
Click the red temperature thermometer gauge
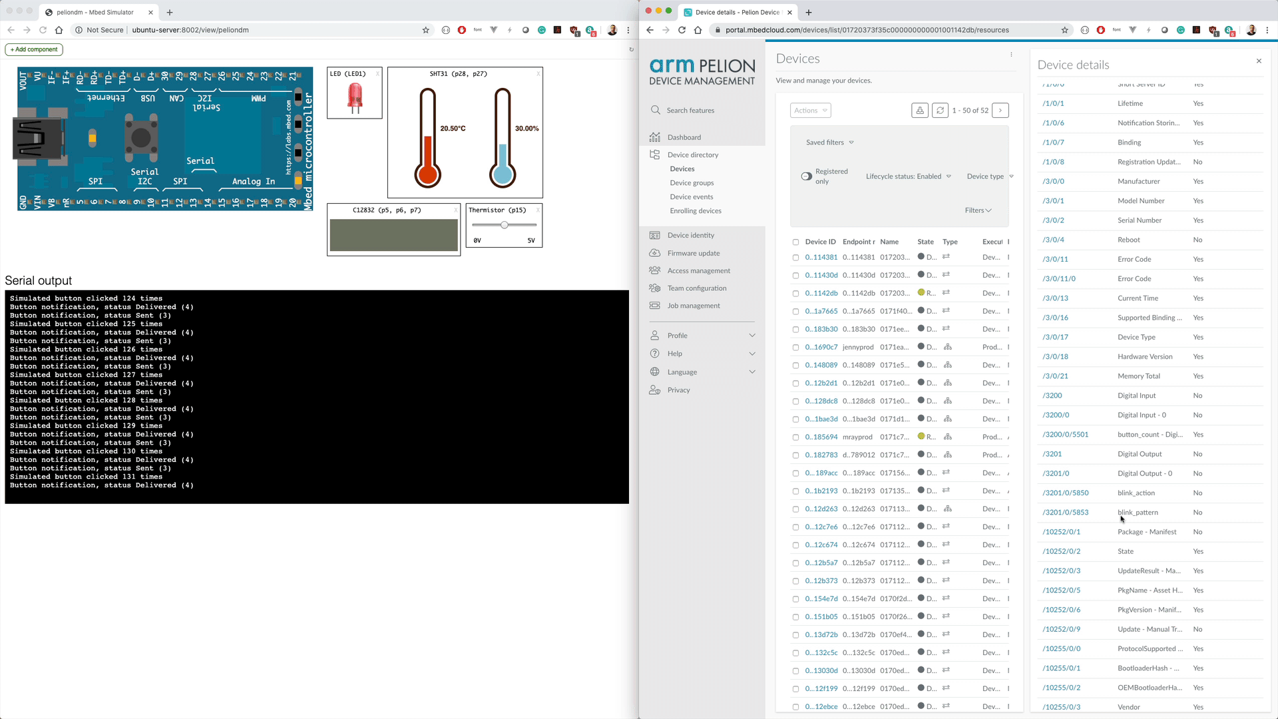[x=427, y=138]
